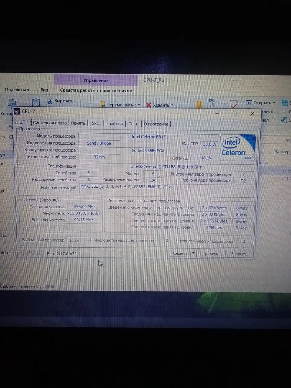291x388 pixels.
Task: Switch to the Системная плата tab
Action: 50,123
